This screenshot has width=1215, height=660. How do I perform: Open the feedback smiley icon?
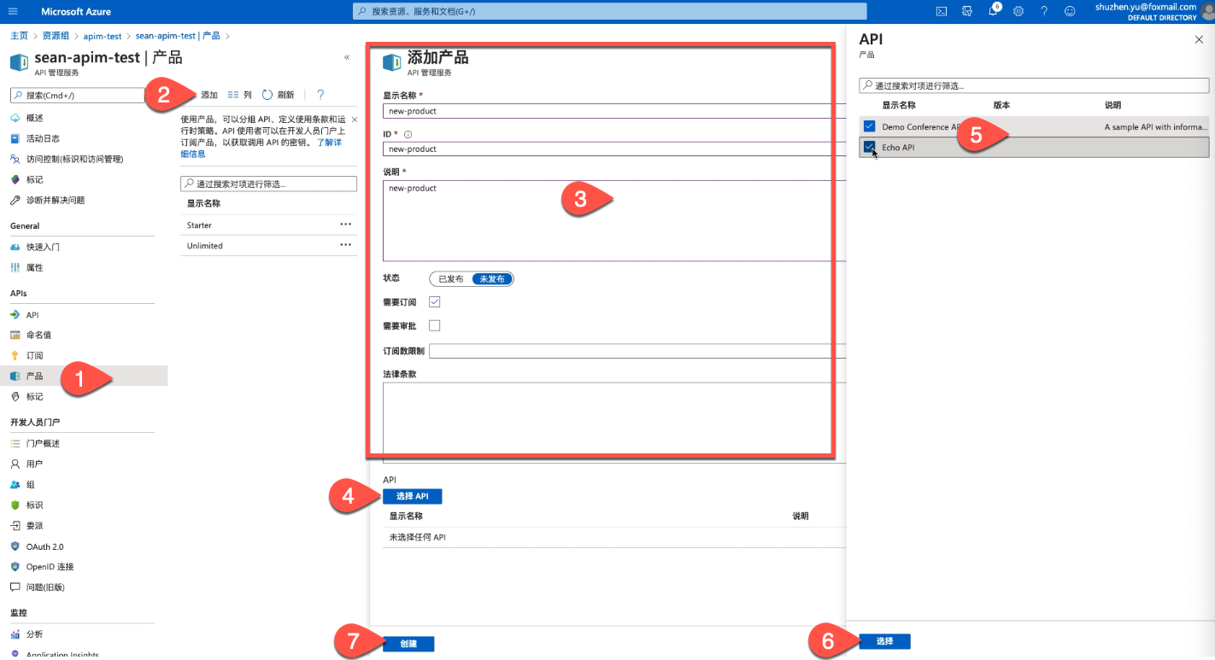pyautogui.click(x=1070, y=11)
